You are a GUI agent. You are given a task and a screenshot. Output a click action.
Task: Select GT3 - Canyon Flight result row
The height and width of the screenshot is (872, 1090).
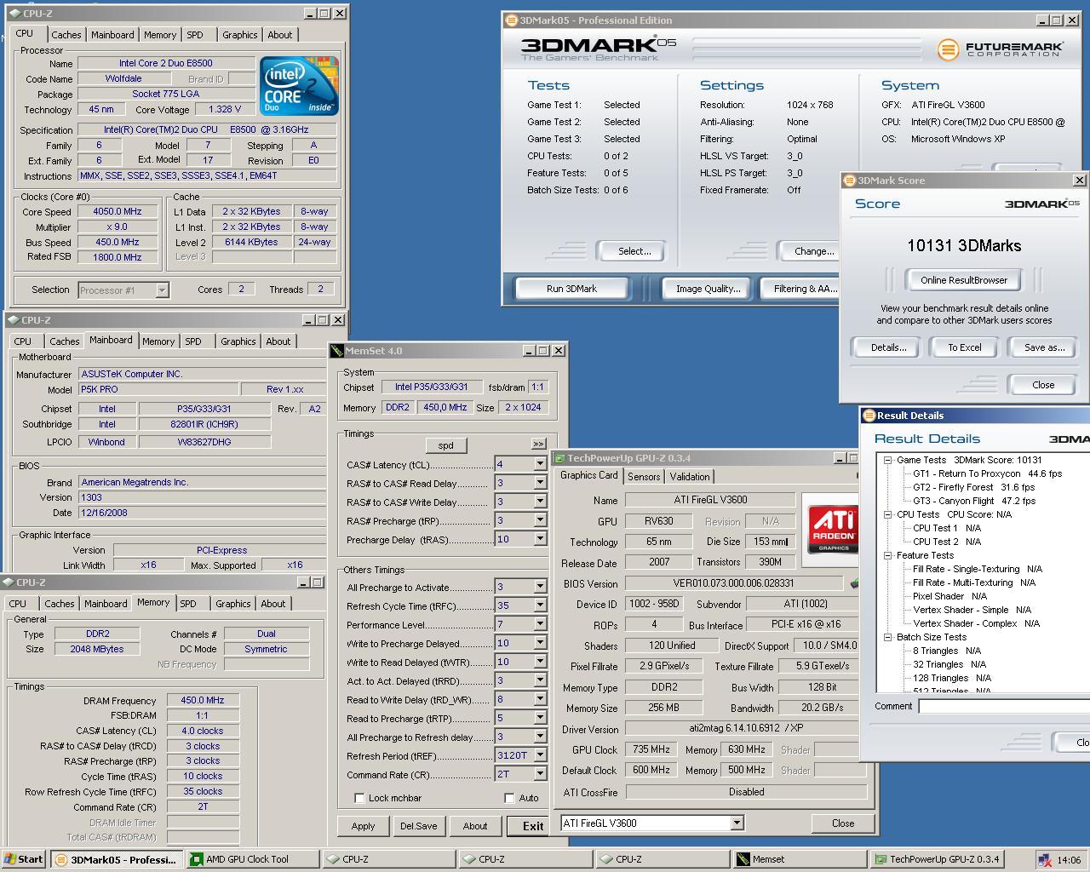click(x=974, y=501)
